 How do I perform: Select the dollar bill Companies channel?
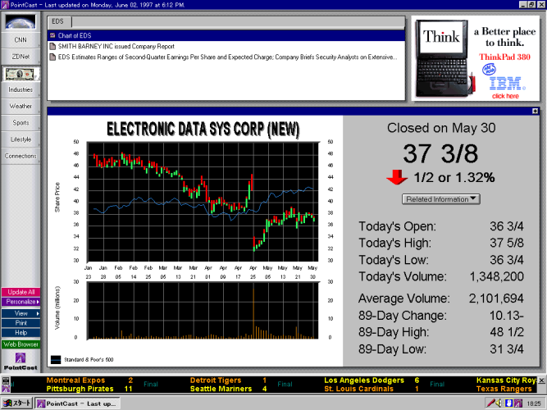pos(21,73)
